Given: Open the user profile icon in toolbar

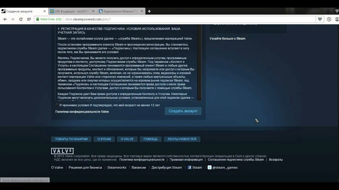Looking at the screenshot, I should tap(337, 19).
